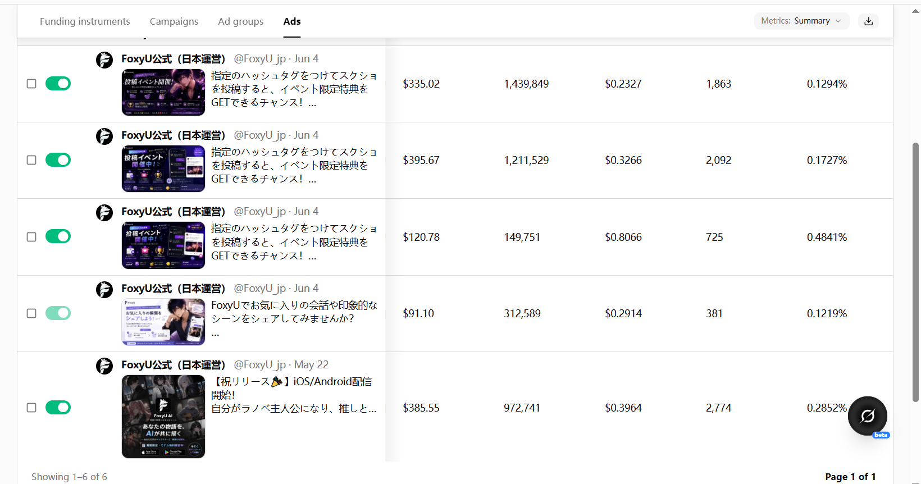Click the 2,092 results value
The height and width of the screenshot is (484, 921).
tap(719, 160)
